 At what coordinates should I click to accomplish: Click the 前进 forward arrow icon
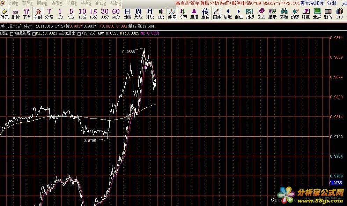(x=239, y=14)
